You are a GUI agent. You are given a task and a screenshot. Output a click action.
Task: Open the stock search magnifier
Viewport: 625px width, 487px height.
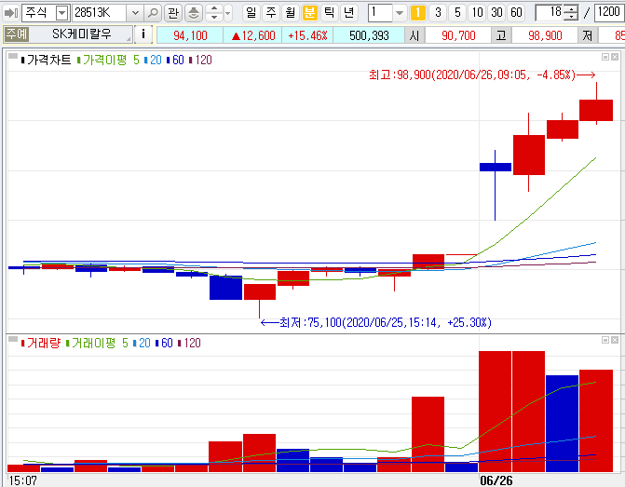[x=153, y=13]
